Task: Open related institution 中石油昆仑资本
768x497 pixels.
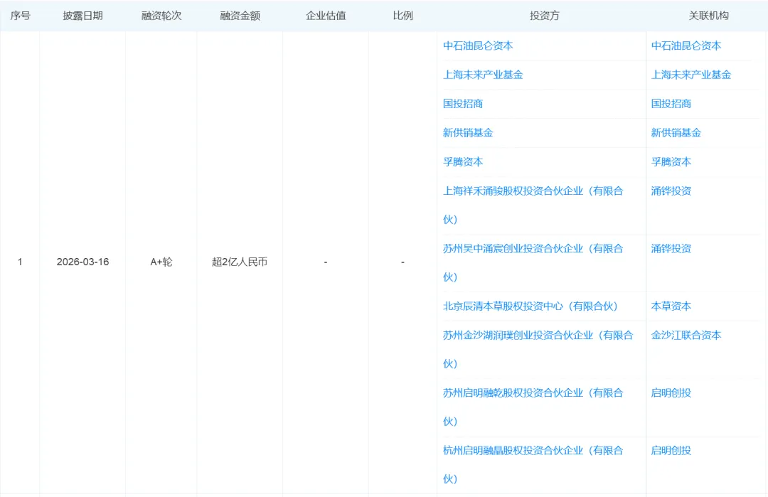Action: tap(686, 46)
